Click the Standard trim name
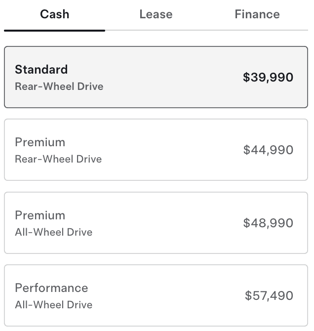This screenshot has width=314, height=331. (41, 70)
